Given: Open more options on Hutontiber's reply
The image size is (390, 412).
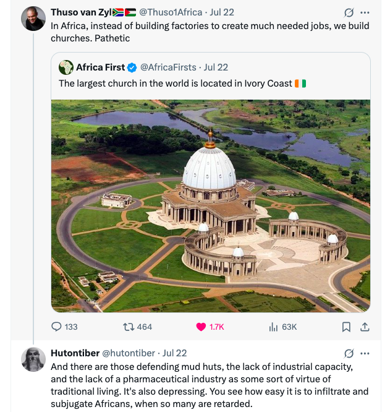Looking at the screenshot, I should [x=365, y=353].
